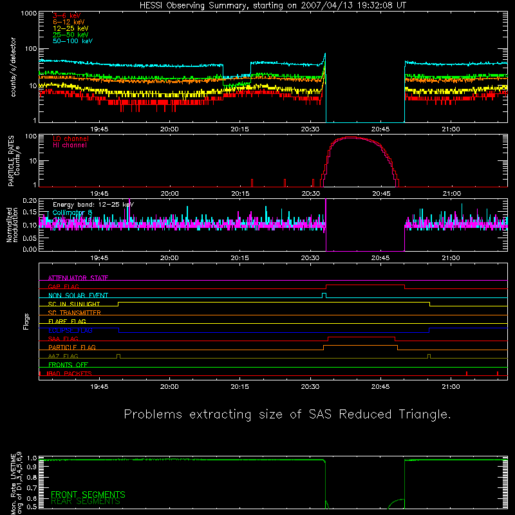Click the SAA_FLAG label
Screen dimensions: 515x515
coord(63,339)
